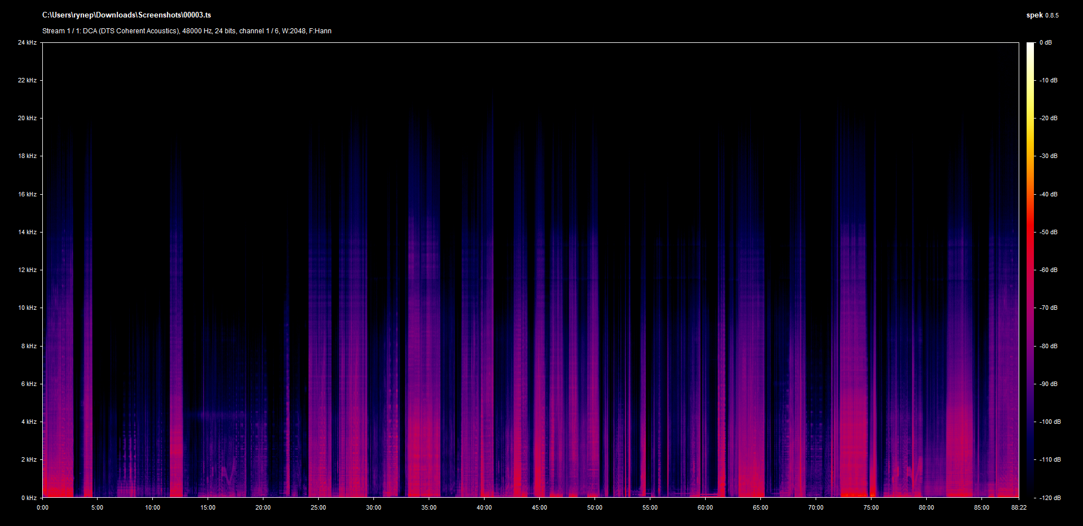The height and width of the screenshot is (526, 1083).
Task: Select the 15:00 time axis marker
Action: pyautogui.click(x=208, y=507)
